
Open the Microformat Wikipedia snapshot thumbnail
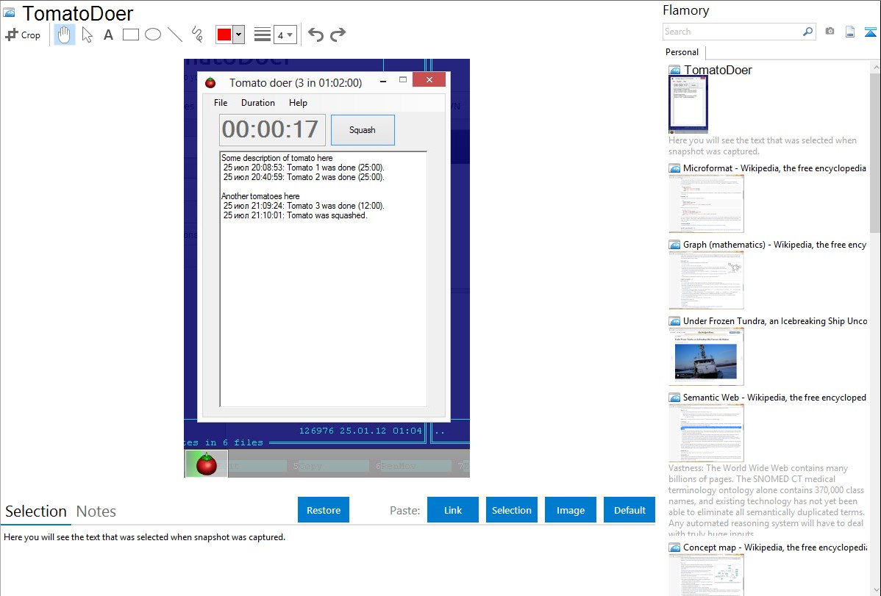pyautogui.click(x=706, y=204)
